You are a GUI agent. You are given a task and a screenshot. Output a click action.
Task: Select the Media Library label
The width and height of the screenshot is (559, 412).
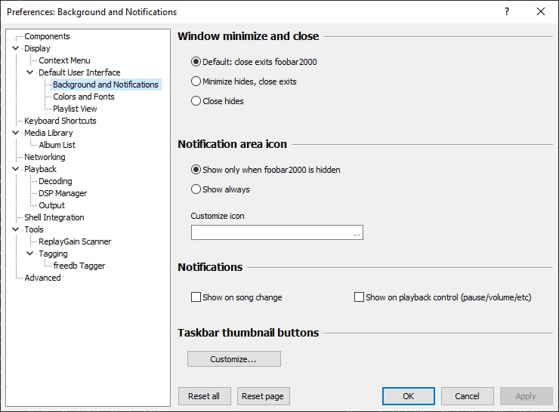(48, 133)
